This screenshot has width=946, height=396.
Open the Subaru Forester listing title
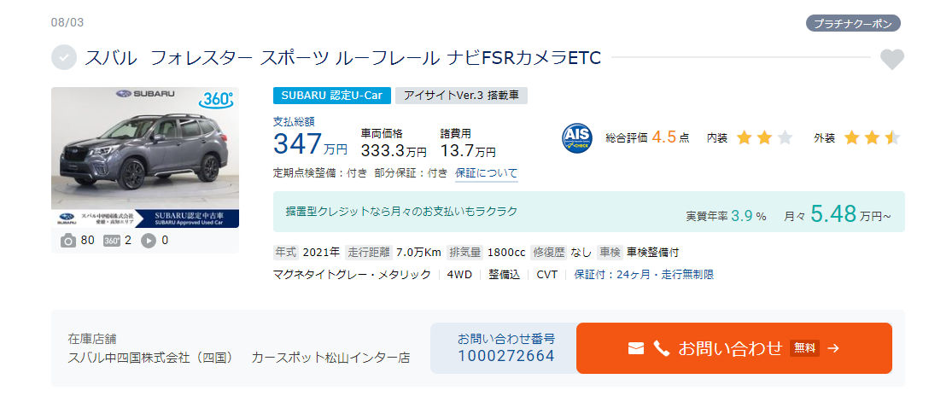click(x=342, y=58)
